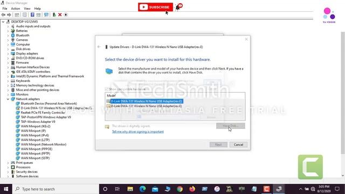Viewport: 345px width, 194px height.
Task: Click the Cameras category icon in tree
Action: pos(13,40)
